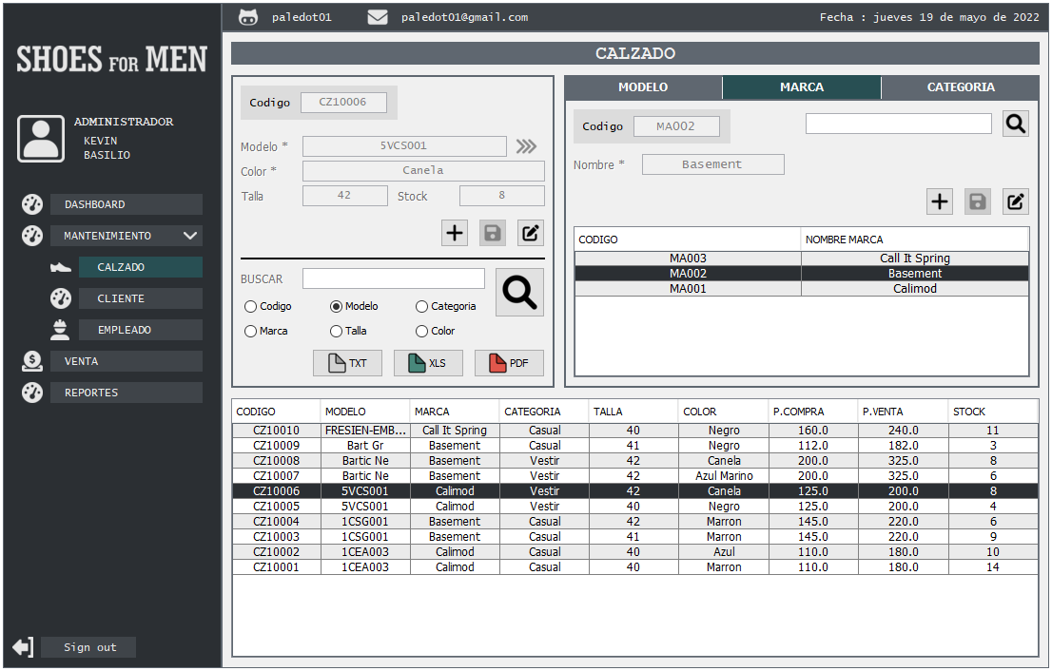This screenshot has height=671, width=1052.
Task: Select the CZ10007 row in shoe table
Action: coord(635,476)
